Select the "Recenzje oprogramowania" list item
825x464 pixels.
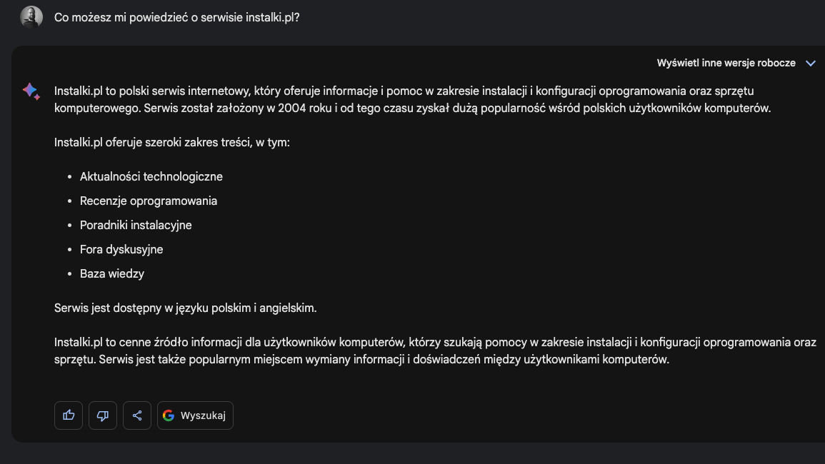[x=149, y=201]
